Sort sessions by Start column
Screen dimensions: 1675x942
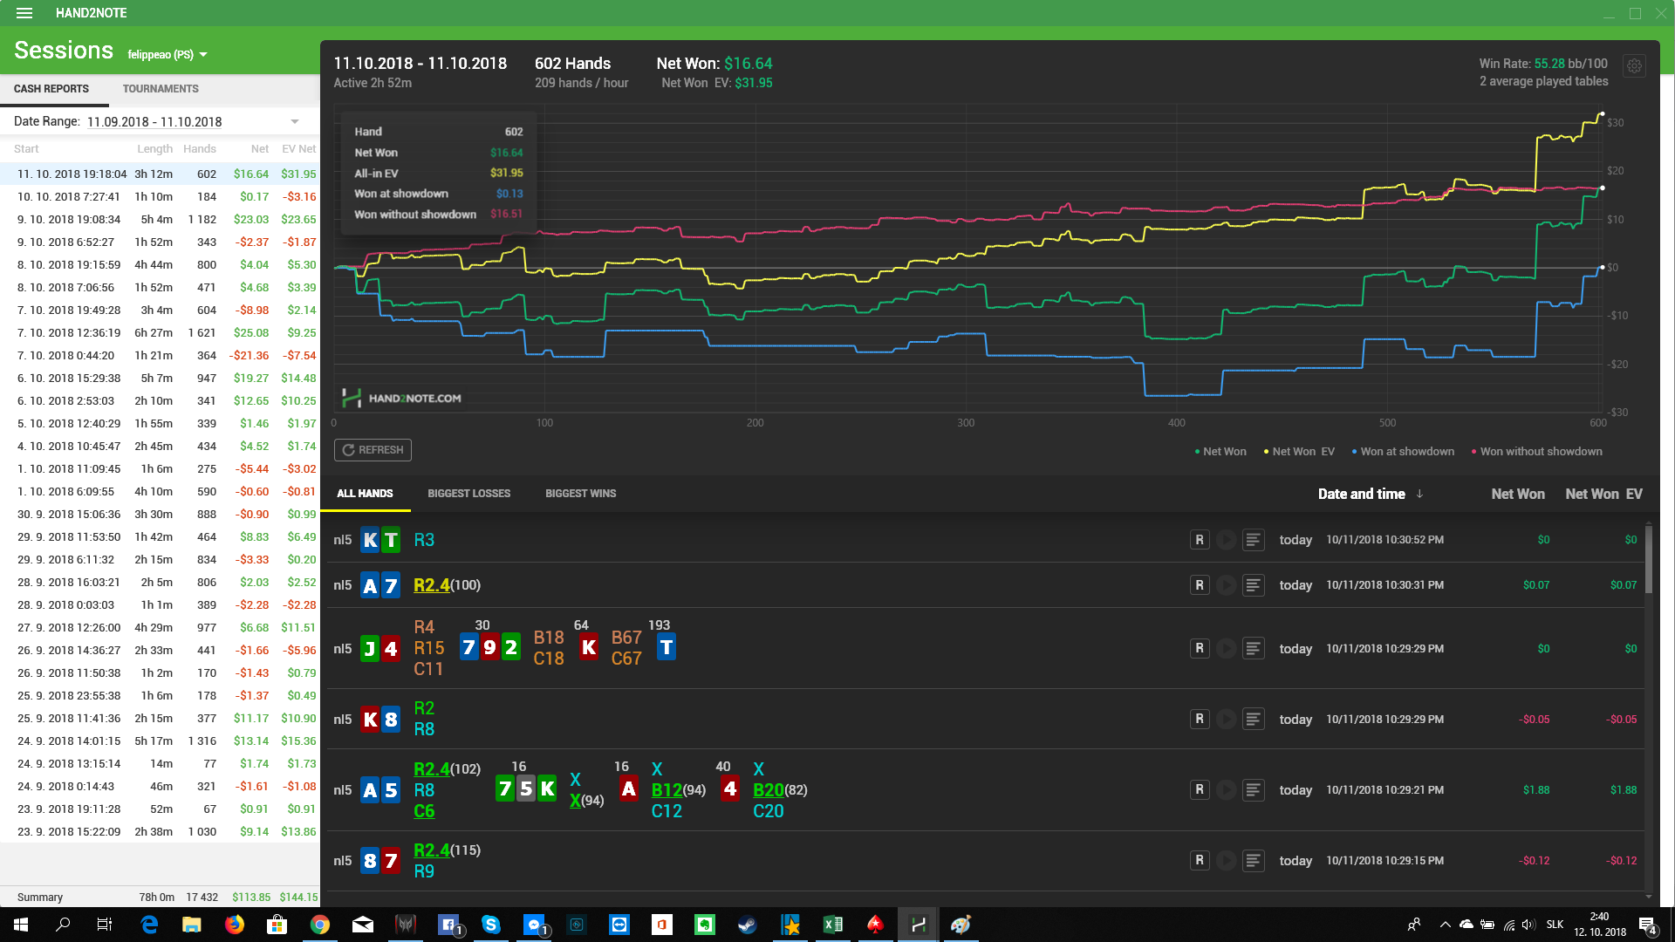26,149
